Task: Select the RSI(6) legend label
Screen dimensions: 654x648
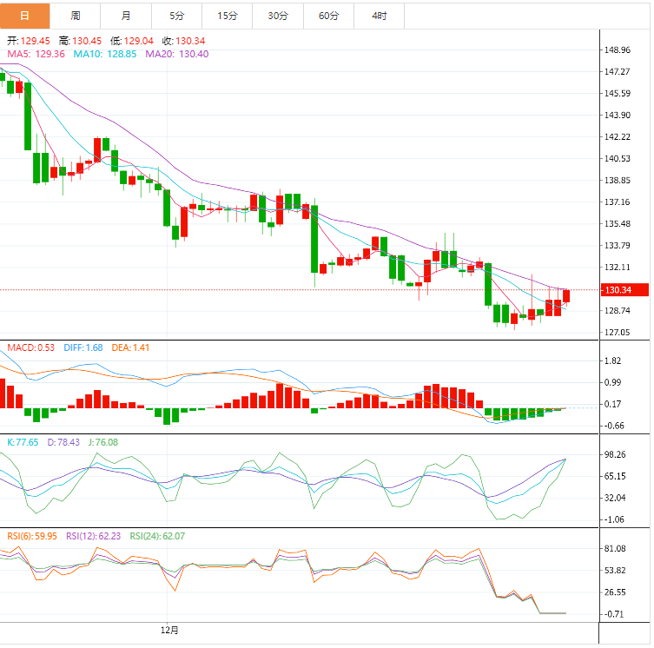Action: 32,536
